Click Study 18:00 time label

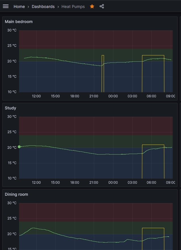pos(75,183)
